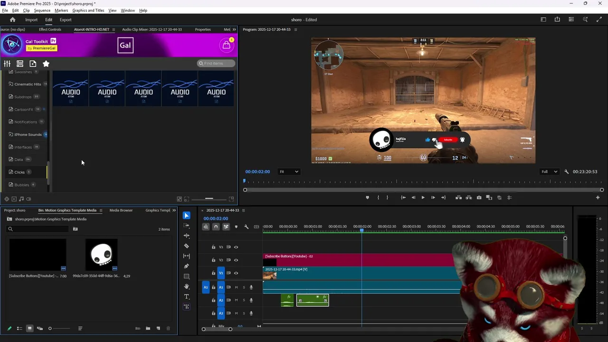Click Export Frame camera icon
Viewport: 608px width, 342px height.
pyautogui.click(x=479, y=198)
